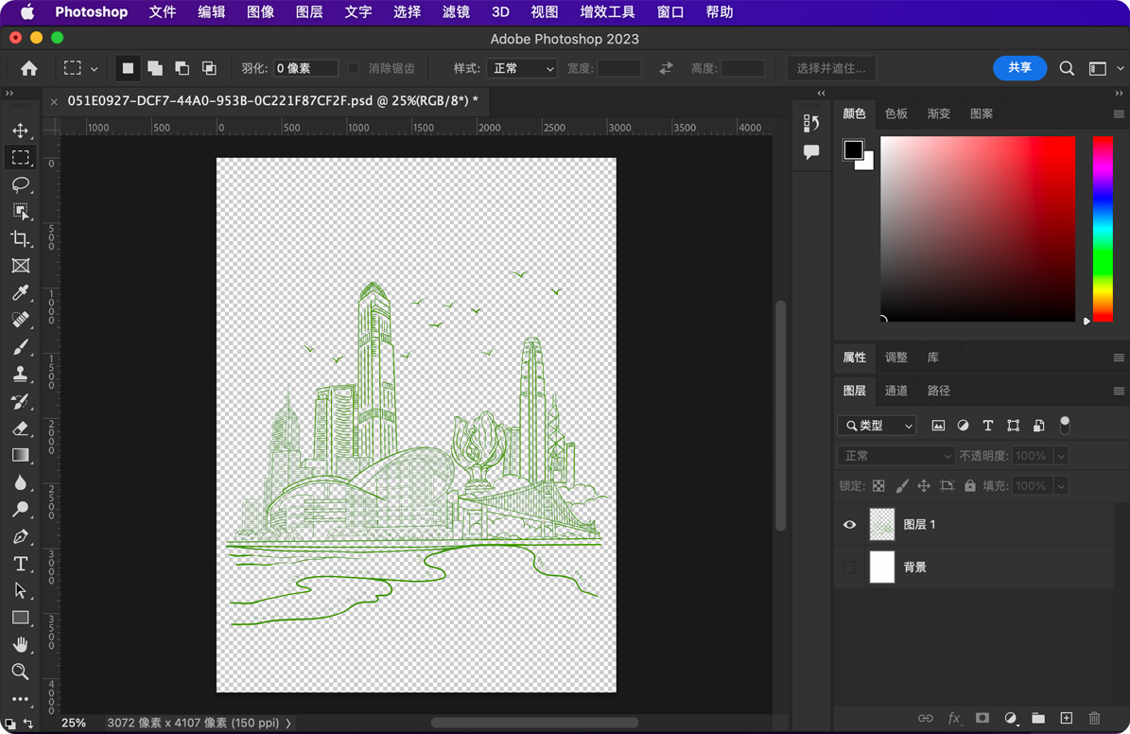Hide 图层 1 layer visibility

point(849,524)
